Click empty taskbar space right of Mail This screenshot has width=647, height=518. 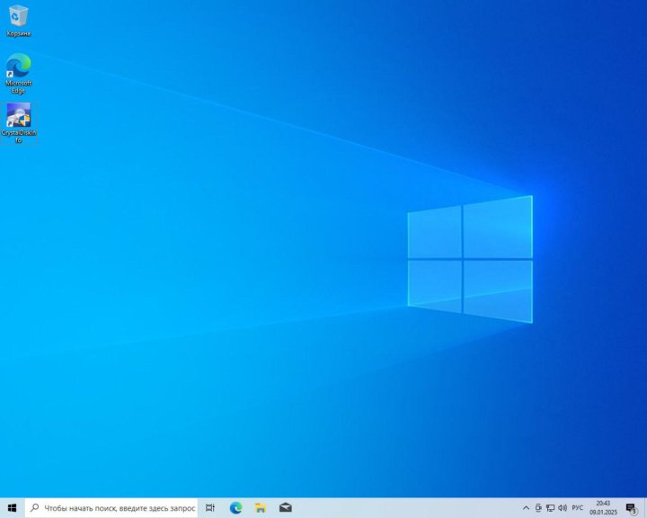pos(404,508)
